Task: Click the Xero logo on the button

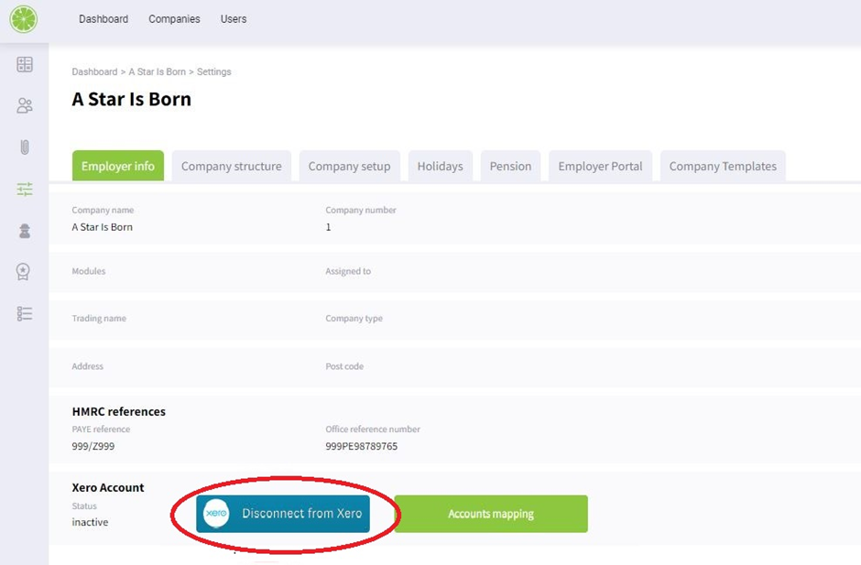Action: 216,514
